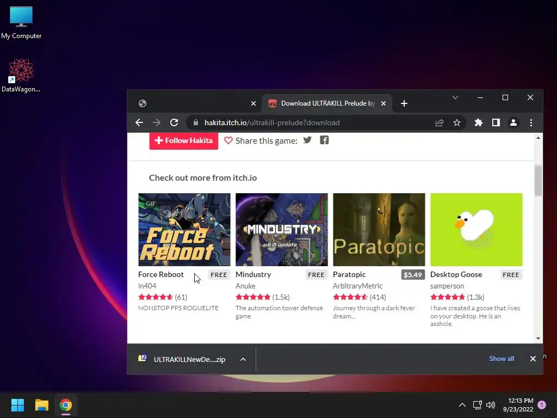Open author In404's page
The height and width of the screenshot is (418, 557).
click(x=147, y=286)
